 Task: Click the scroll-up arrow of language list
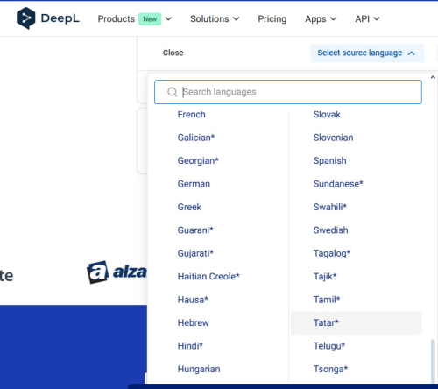[x=433, y=77]
